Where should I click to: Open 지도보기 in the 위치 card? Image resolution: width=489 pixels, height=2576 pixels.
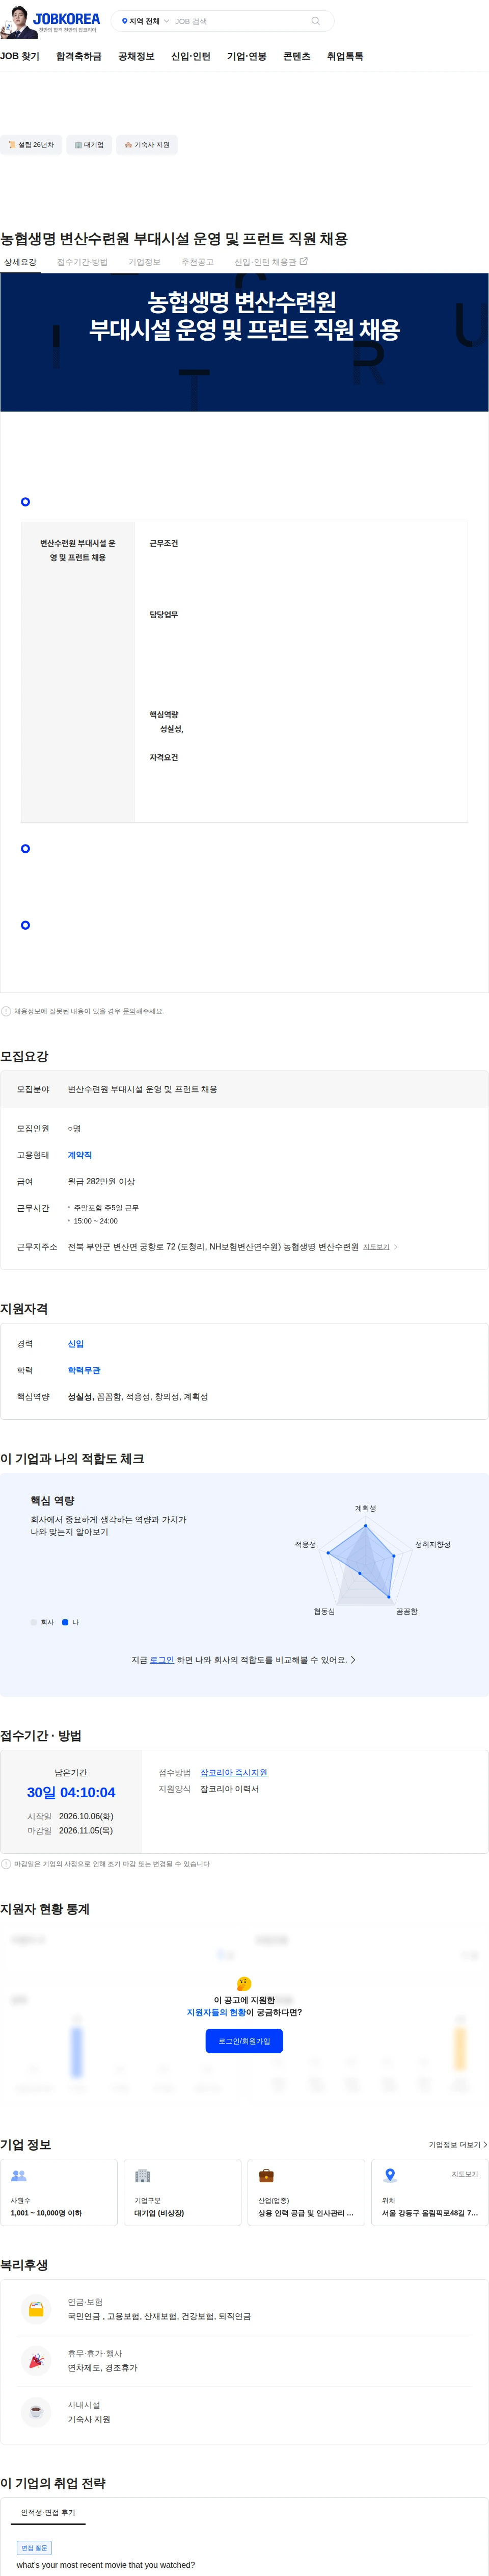(465, 2174)
